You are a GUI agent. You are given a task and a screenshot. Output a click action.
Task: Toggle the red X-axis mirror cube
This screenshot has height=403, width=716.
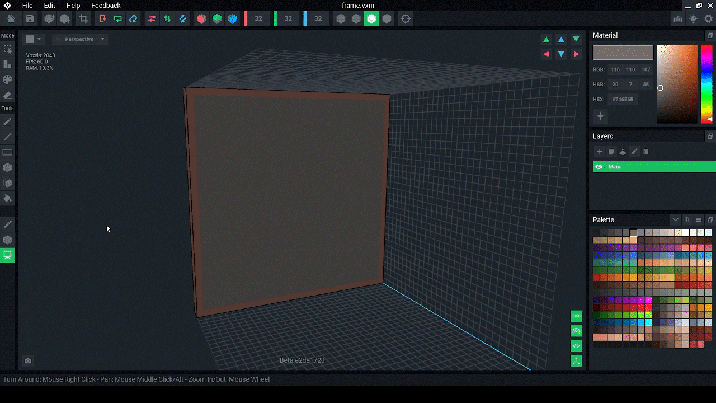click(201, 19)
